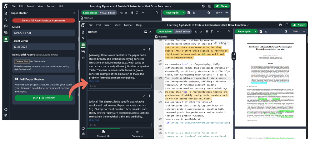The image size is (310, 141).
Task: Expand Recompile options arrow in back window
Action: [184, 12]
